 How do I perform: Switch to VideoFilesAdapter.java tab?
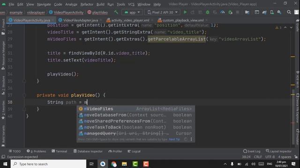80,20
